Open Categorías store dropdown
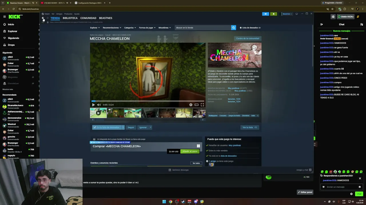366x205 pixels. [130, 28]
